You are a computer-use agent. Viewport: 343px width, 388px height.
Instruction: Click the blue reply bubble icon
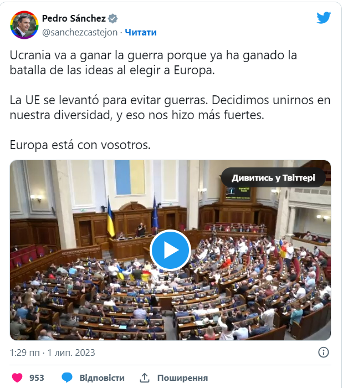coord(66,377)
